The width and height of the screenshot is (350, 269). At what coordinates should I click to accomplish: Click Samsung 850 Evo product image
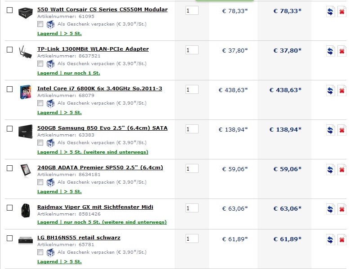(25, 131)
